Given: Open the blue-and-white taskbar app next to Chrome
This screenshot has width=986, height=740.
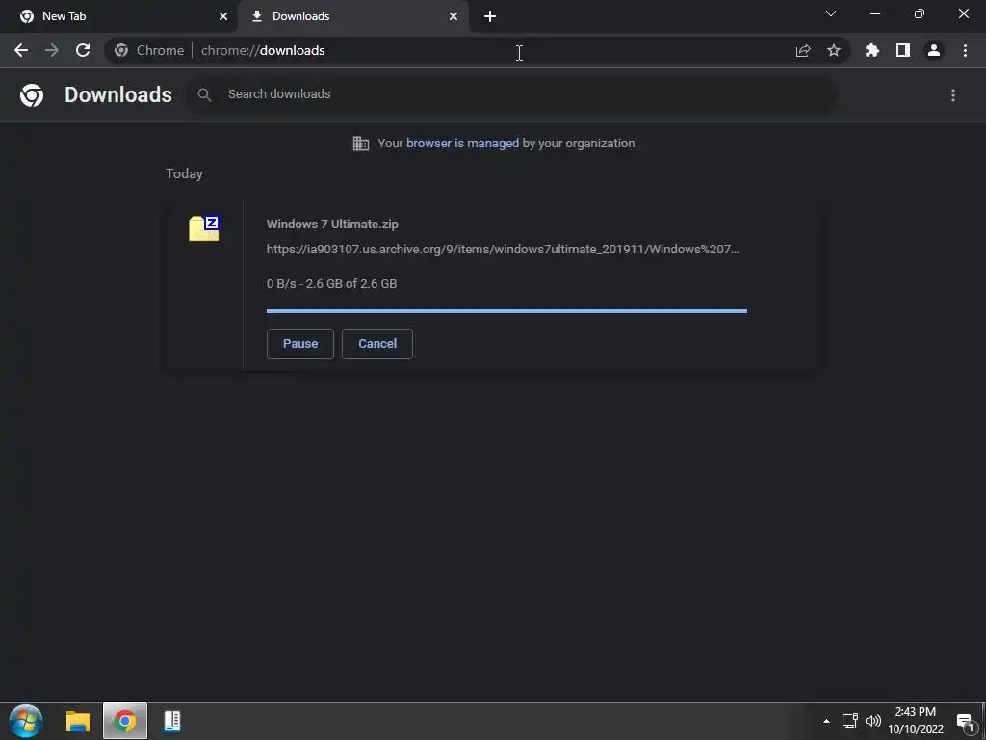Looking at the screenshot, I should coord(172,721).
